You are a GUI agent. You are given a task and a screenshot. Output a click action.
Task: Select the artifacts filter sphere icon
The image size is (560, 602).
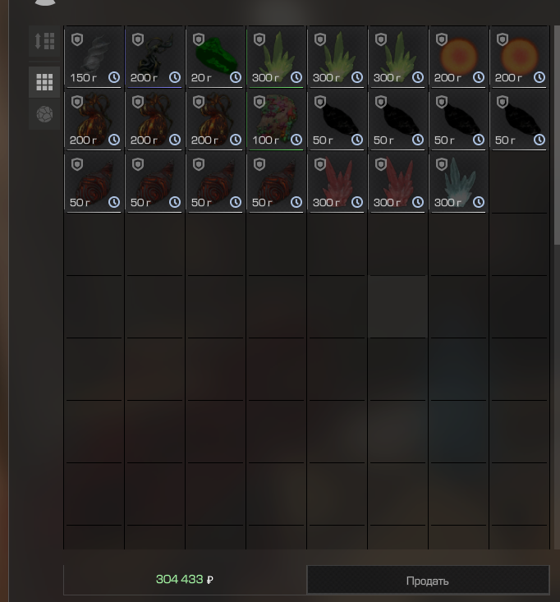[x=44, y=114]
